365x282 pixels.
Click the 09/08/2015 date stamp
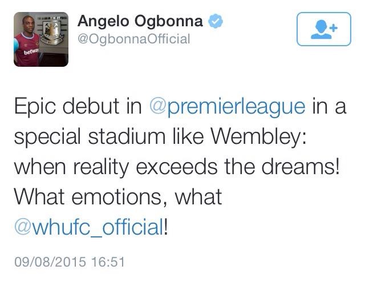click(50, 261)
